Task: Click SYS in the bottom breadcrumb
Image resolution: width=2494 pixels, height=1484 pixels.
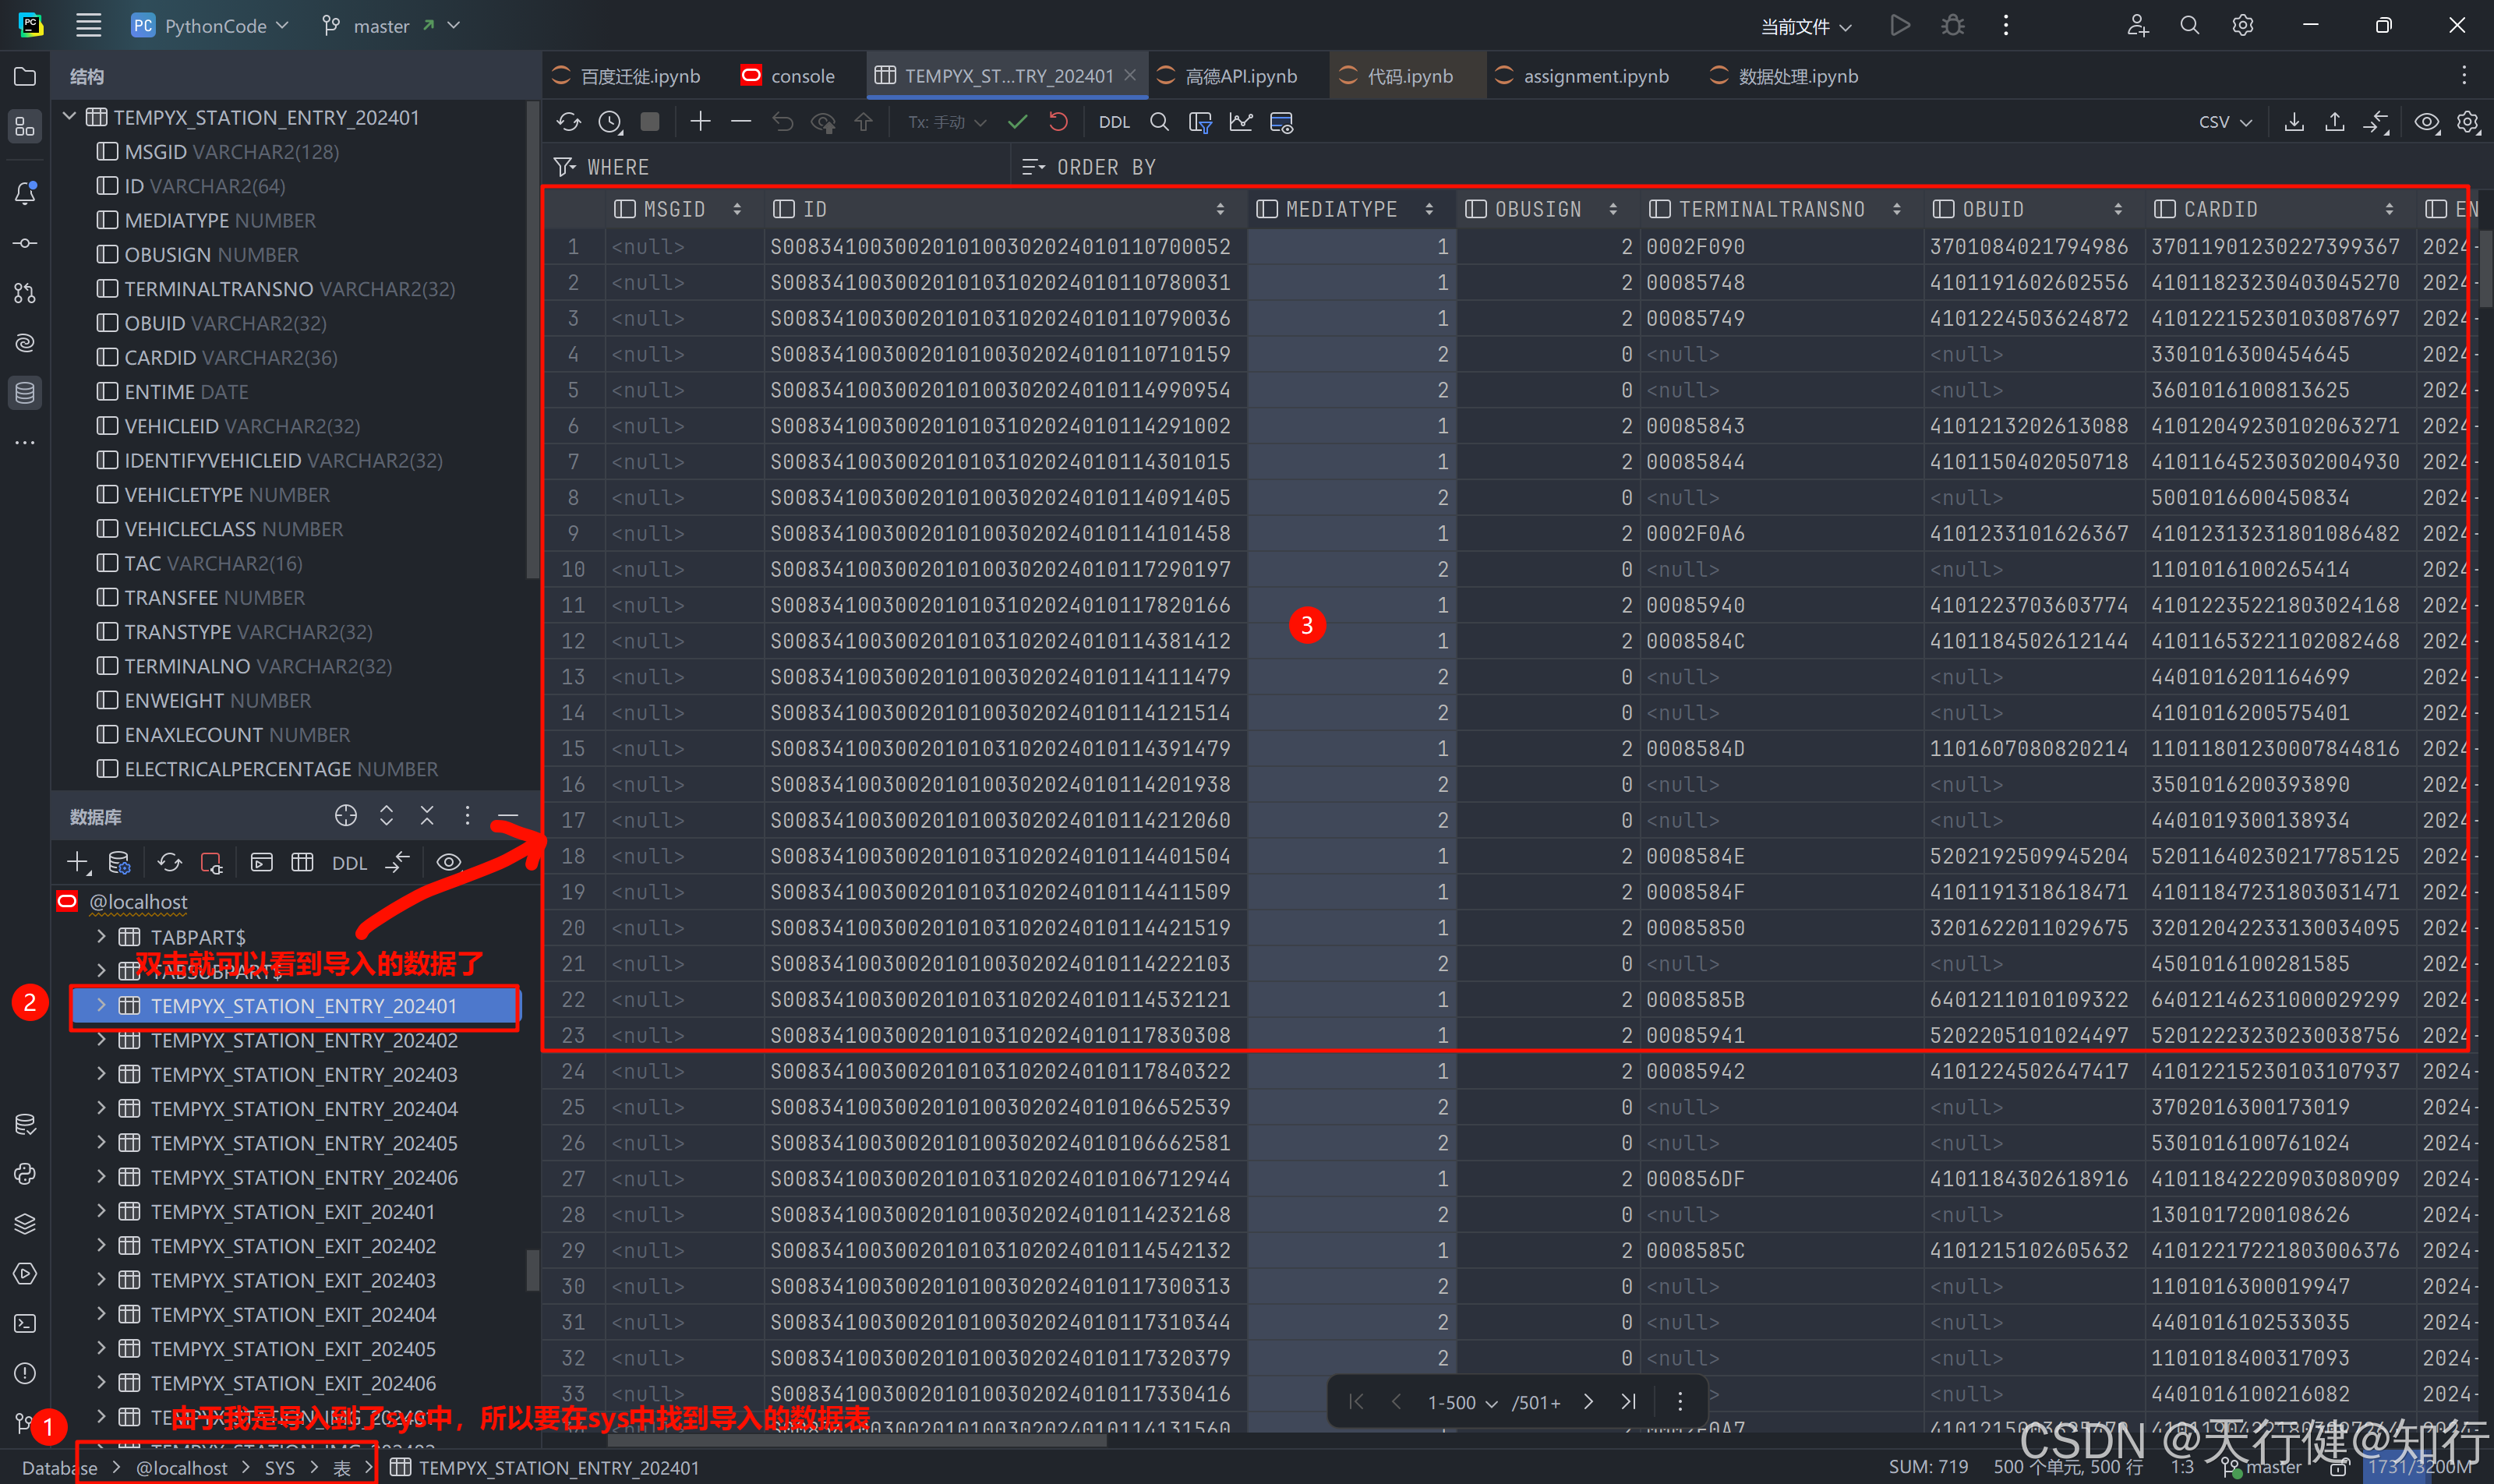Action: [x=279, y=1467]
